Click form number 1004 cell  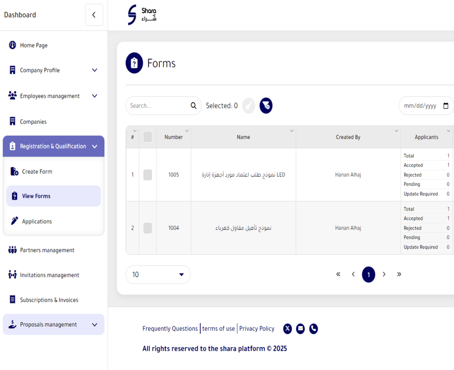click(x=174, y=228)
